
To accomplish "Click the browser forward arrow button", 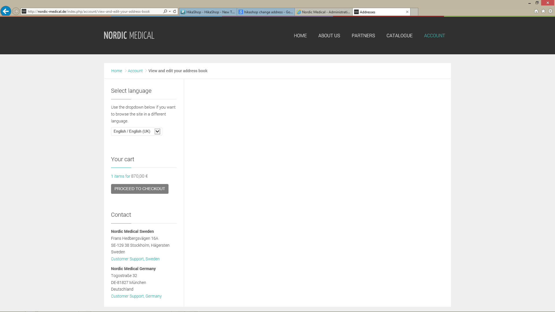I will tap(16, 11).
